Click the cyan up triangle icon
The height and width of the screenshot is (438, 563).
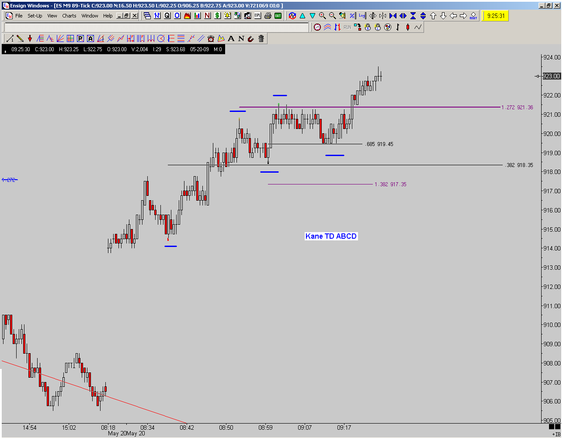[302, 16]
